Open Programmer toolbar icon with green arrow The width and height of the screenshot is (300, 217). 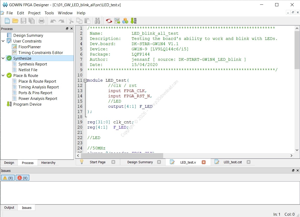pyautogui.click(x=133, y=21)
